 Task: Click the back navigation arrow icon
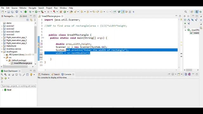click(x=101, y=12)
